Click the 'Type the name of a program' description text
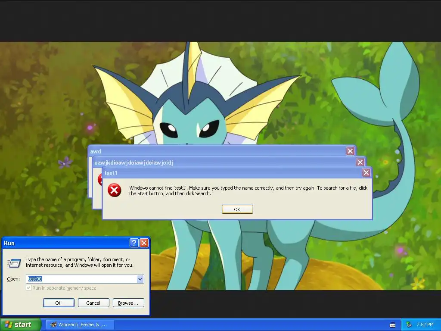The width and height of the screenshot is (441, 331). [x=80, y=262]
